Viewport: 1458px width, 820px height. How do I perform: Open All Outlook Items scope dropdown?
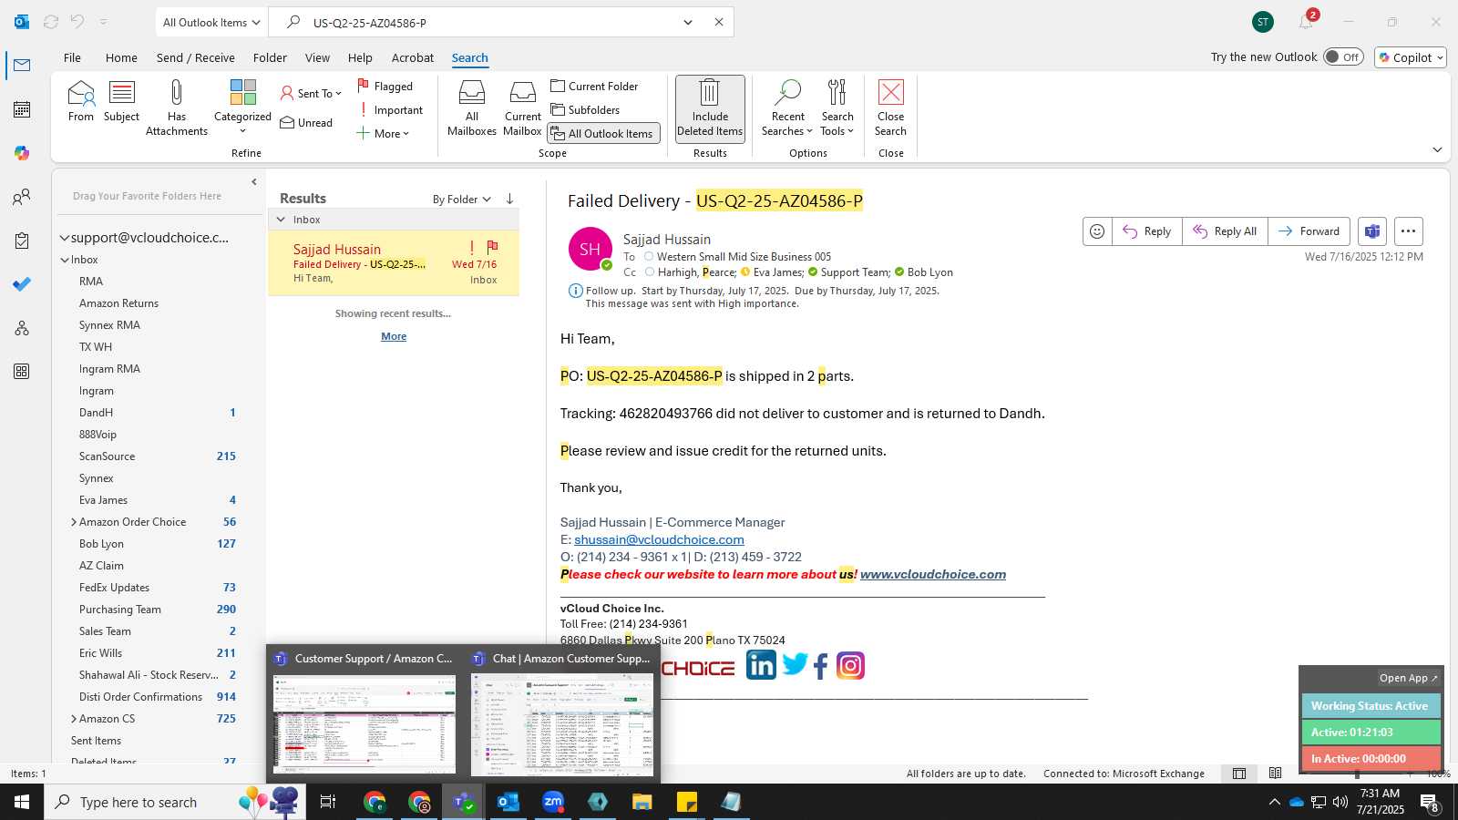click(211, 22)
